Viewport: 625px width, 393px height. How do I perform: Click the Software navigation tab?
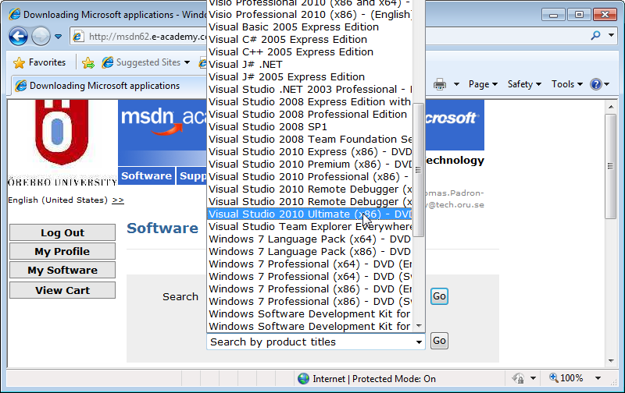point(146,175)
